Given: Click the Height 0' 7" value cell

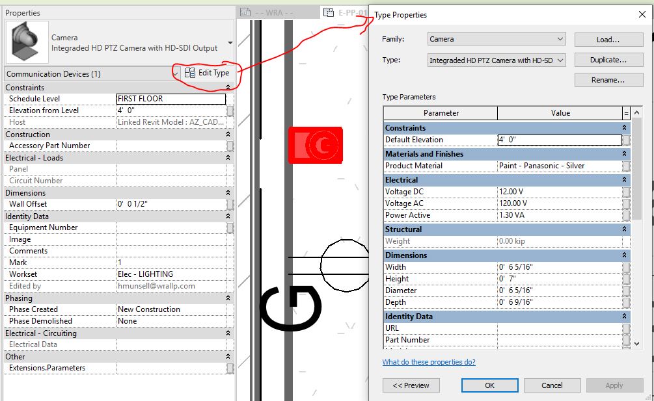Looking at the screenshot, I should click(x=560, y=279).
